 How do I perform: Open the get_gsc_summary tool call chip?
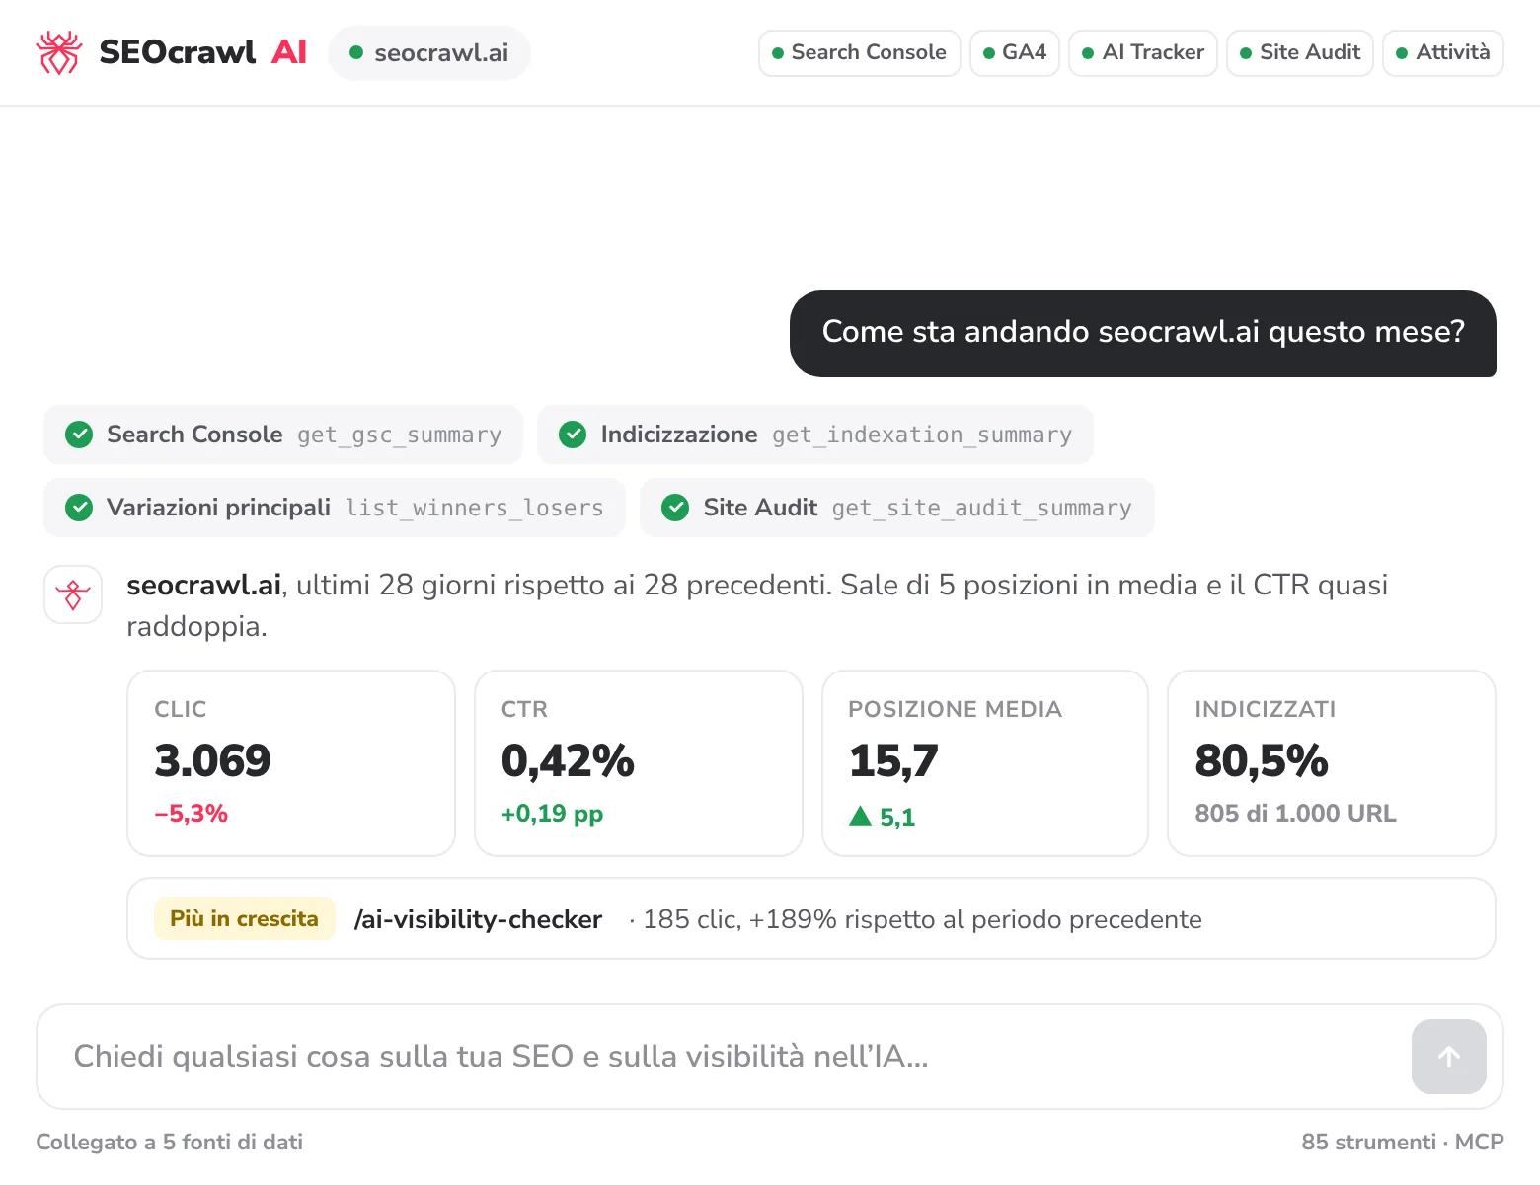click(283, 434)
